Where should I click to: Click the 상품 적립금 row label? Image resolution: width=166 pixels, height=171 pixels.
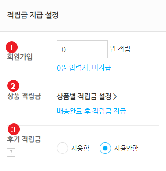[24, 96]
